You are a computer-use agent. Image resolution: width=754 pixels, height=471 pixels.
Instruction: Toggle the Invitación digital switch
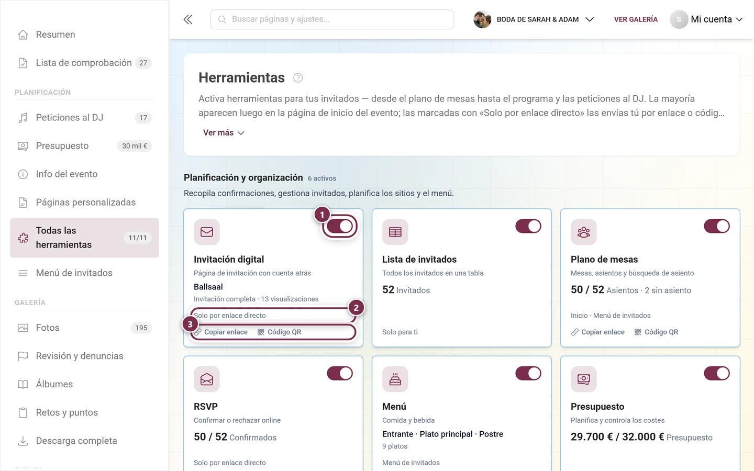[340, 226]
